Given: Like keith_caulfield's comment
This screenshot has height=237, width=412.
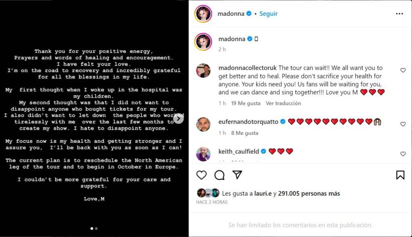Looking at the screenshot, I should coord(403,154).
